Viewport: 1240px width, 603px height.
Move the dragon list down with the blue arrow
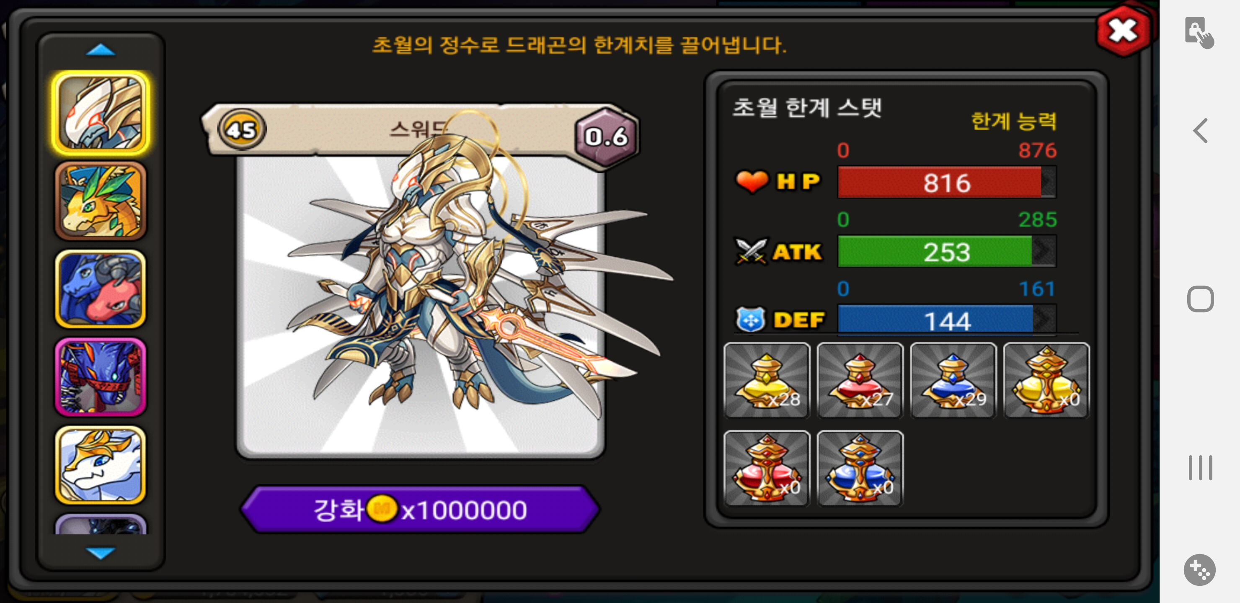coord(101,552)
